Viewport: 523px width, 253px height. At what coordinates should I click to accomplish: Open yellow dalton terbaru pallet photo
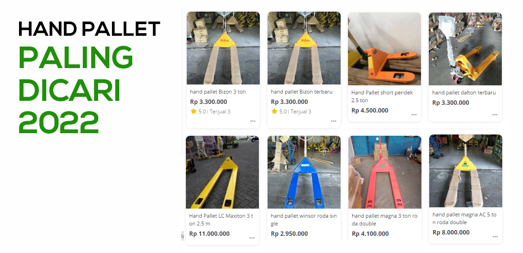[x=465, y=49]
